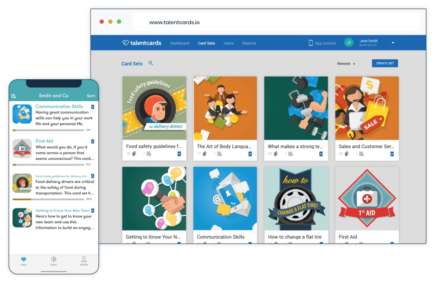The image size is (435, 283).
Task: Go to the Dashboard tab
Action: pyautogui.click(x=180, y=43)
